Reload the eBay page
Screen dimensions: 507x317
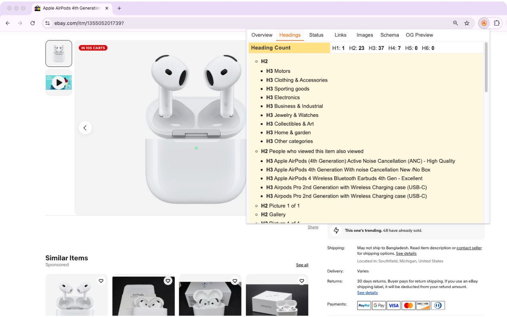(x=33, y=23)
